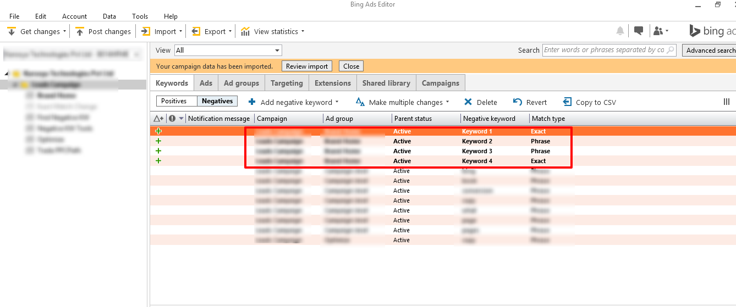
Task: Switch to the Targeting tab
Action: point(287,83)
